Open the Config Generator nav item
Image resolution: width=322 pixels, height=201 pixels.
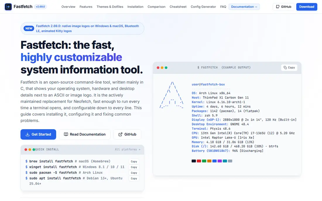[x=203, y=7]
